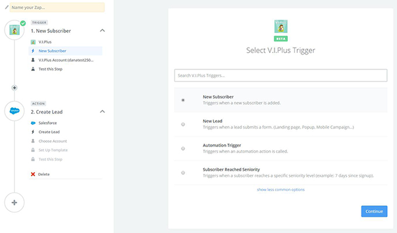
Task: Click person icon beside V.I.Plus Account
Action: [x=33, y=60]
